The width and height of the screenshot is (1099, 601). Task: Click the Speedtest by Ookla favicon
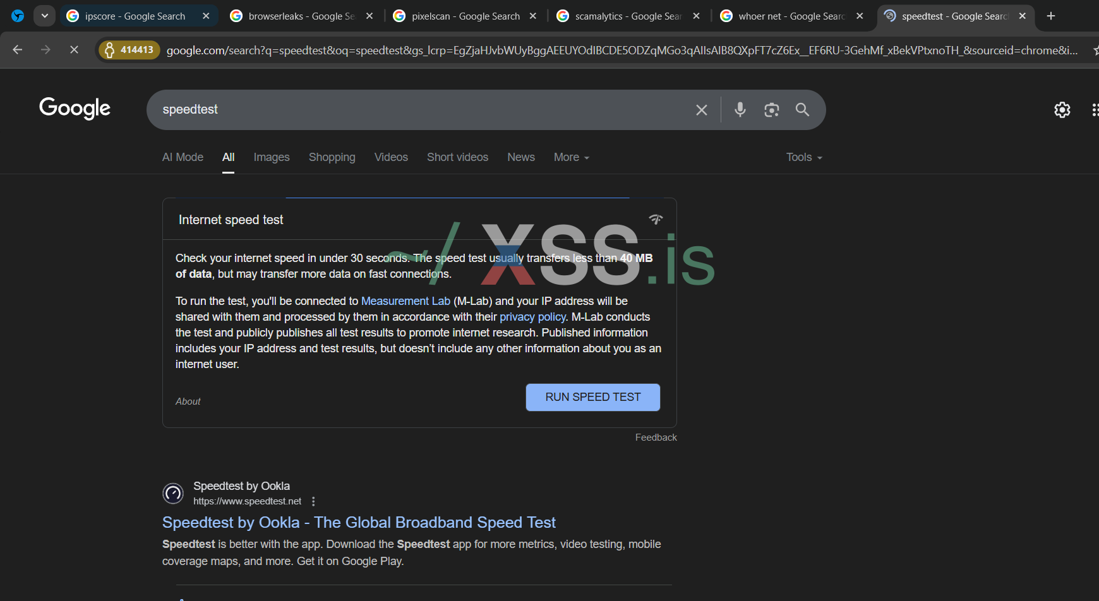pyautogui.click(x=173, y=493)
